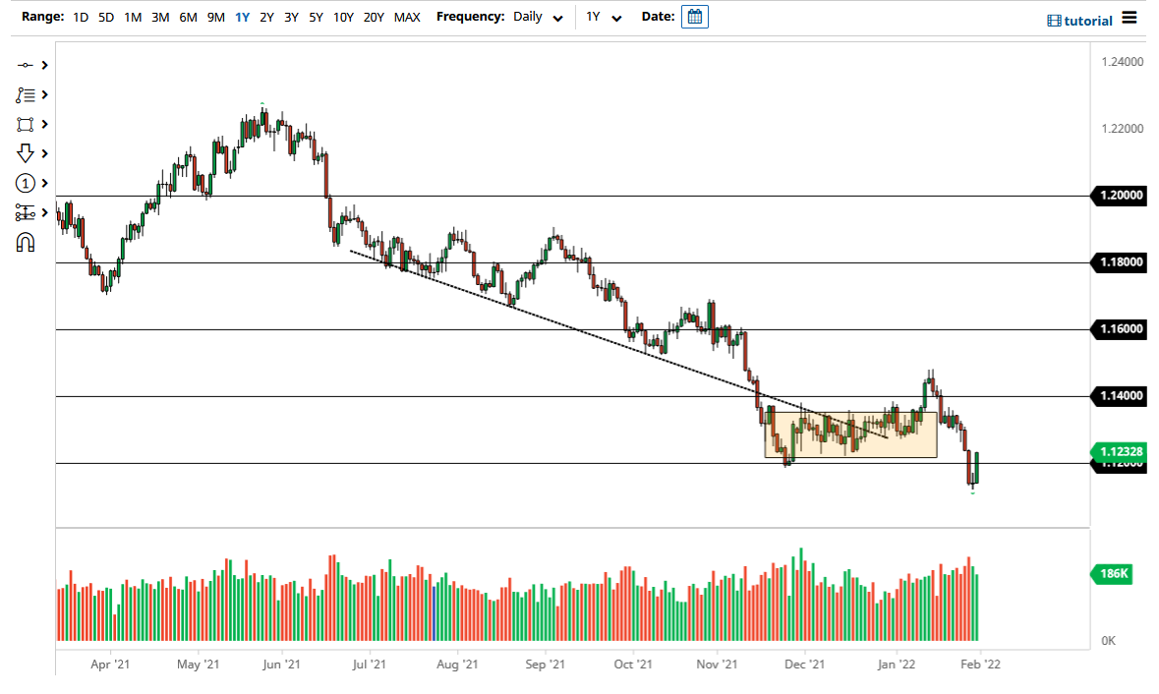The height and width of the screenshot is (694, 1159).
Task: Toggle the 1Y range on
Action: (242, 17)
